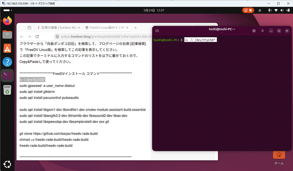Open the date and time menu in the top bar

coord(154,10)
